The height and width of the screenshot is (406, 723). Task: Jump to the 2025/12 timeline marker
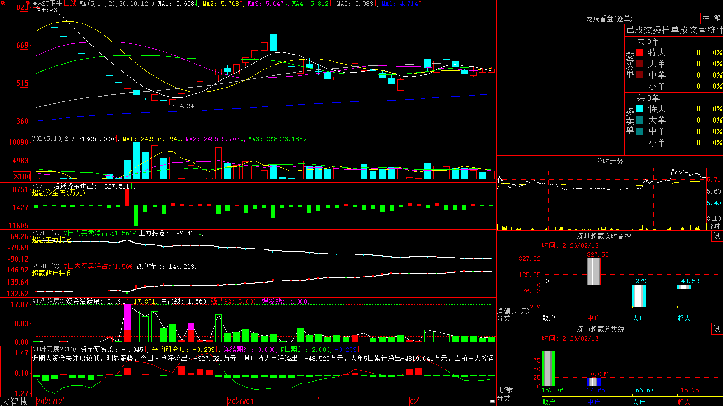coord(50,401)
